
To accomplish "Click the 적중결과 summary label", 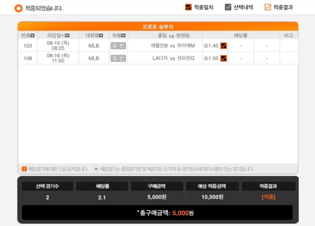I will (268, 186).
